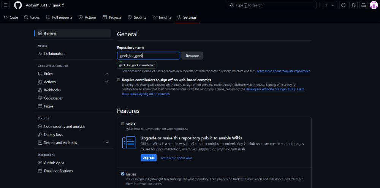This screenshot has width=380, height=188.
Task: Switch to the Code tab
Action: [x=11, y=17]
